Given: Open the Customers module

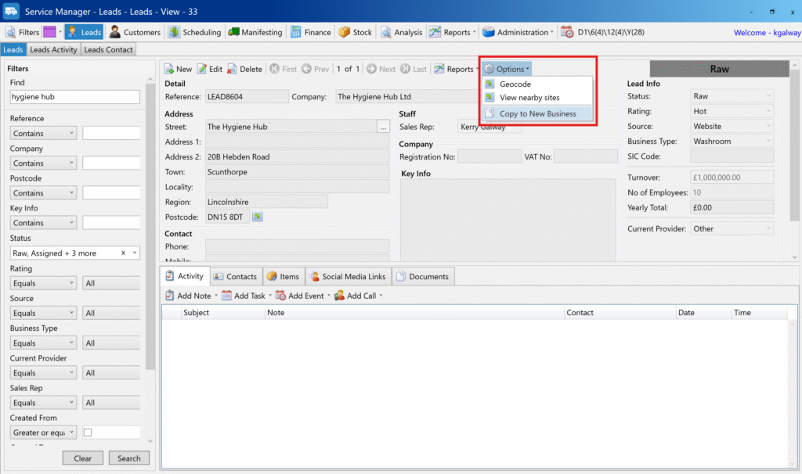Looking at the screenshot, I should 135,32.
